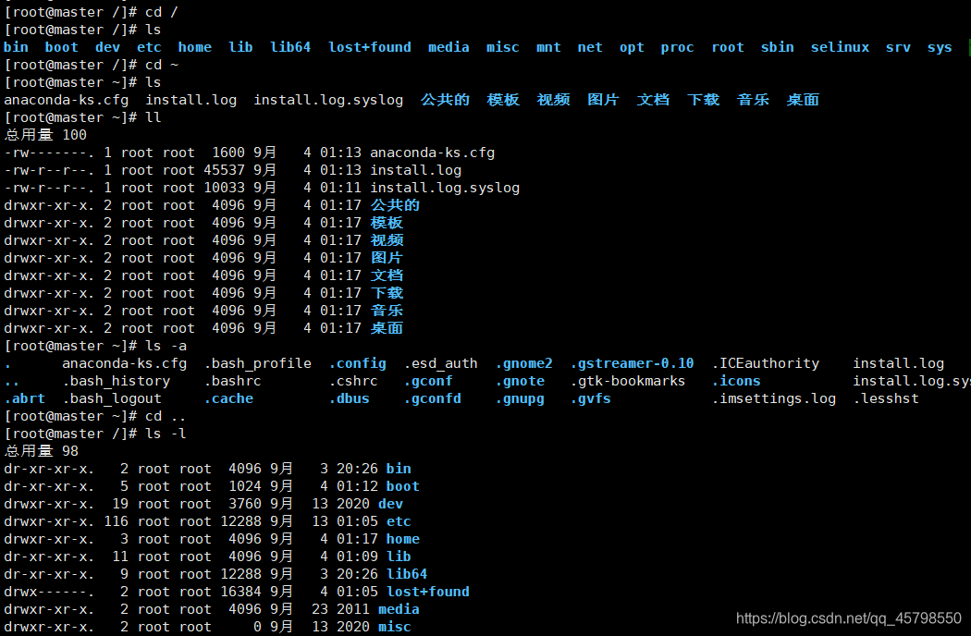This screenshot has height=636, width=971.
Task: Select the '01:09' timestamp in the lib row
Action: (357, 556)
